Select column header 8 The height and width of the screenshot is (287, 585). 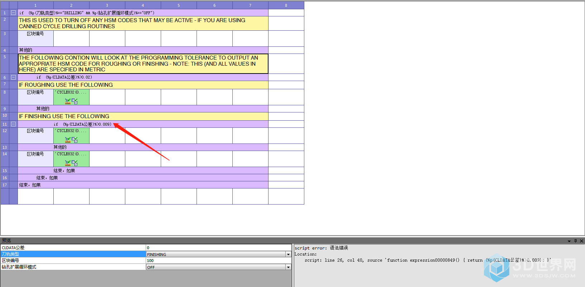coord(286,5)
